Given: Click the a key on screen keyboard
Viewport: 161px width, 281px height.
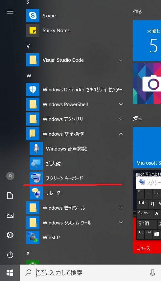Looking at the screenshot, I should (157, 214).
